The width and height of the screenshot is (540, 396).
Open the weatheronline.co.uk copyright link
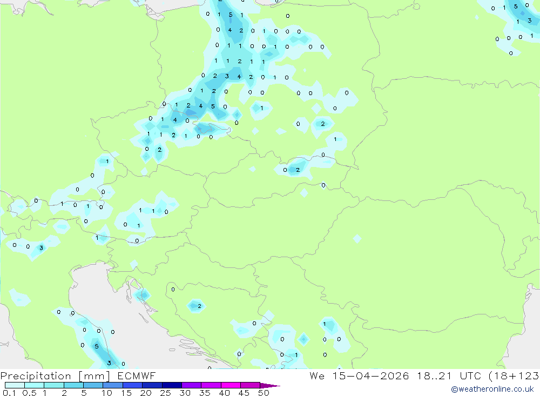click(x=492, y=389)
